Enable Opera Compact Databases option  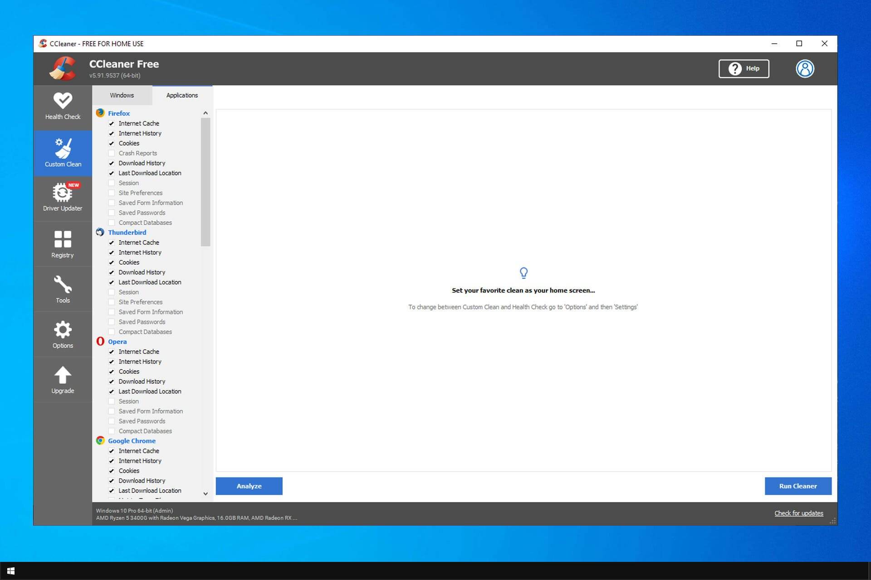pos(112,431)
